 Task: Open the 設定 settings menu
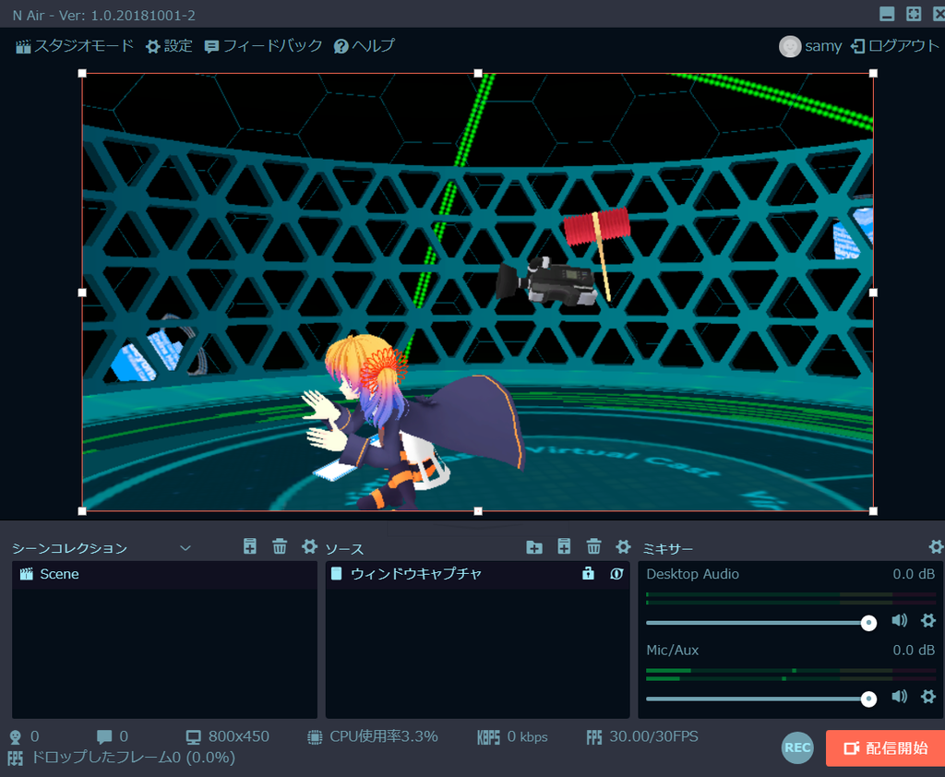coord(170,46)
